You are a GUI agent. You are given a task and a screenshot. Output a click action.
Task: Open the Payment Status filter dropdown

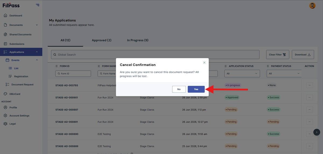(284, 73)
